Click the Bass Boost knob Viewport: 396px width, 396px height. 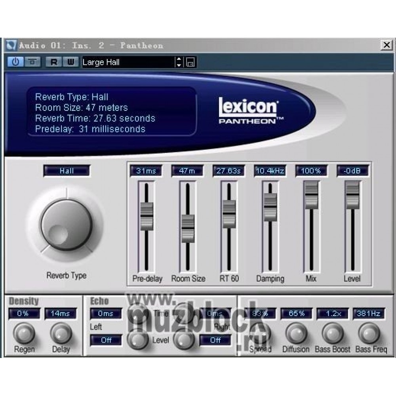333,333
